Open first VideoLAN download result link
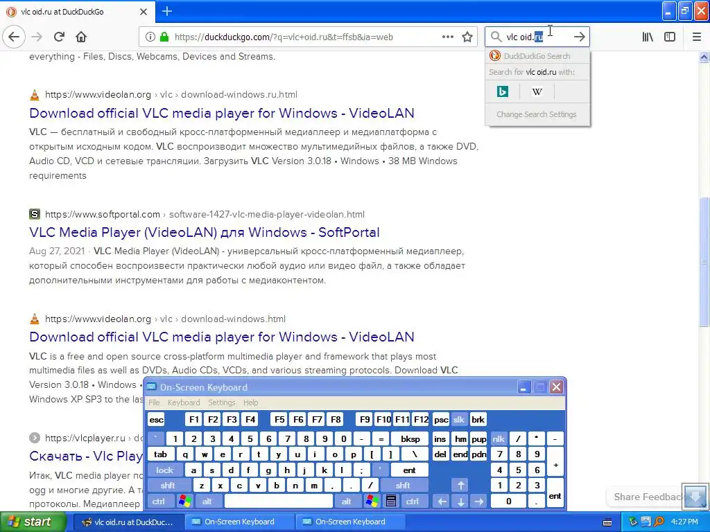 tap(222, 113)
